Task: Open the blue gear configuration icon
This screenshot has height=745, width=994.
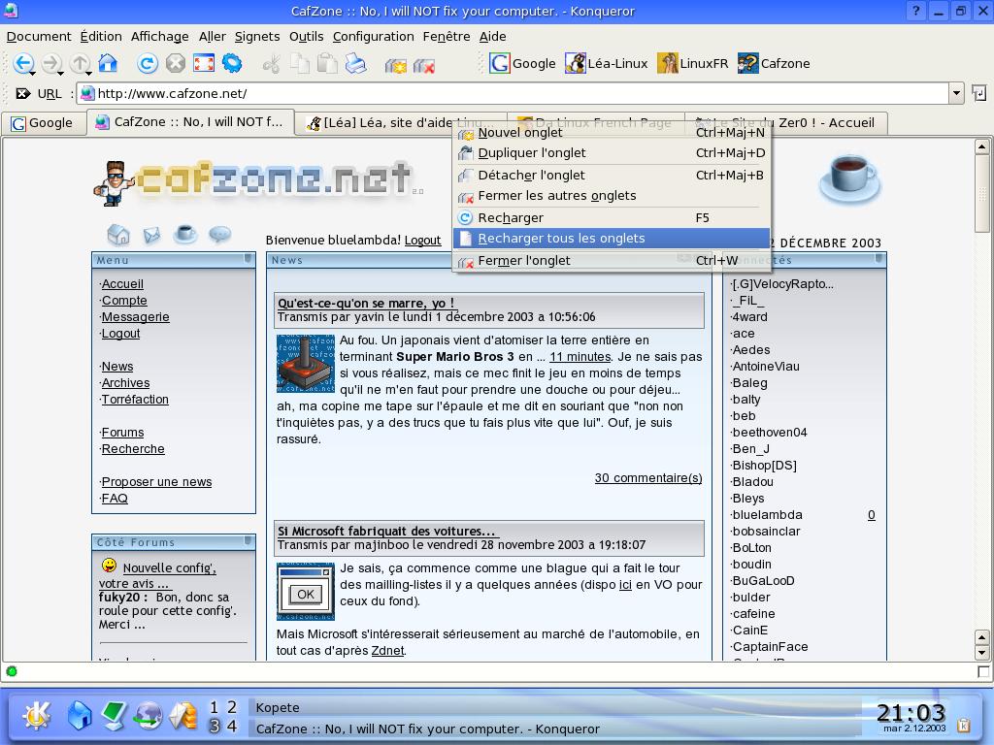Action: 232,63
